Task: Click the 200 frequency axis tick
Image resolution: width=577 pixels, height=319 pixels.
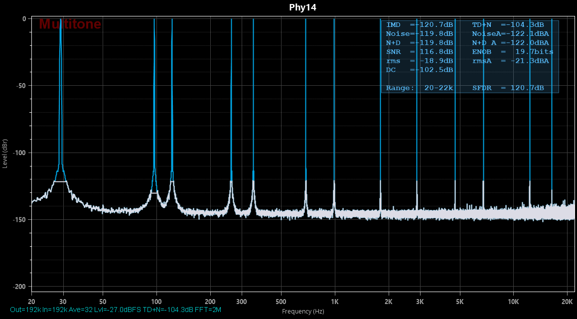Action: (210, 302)
